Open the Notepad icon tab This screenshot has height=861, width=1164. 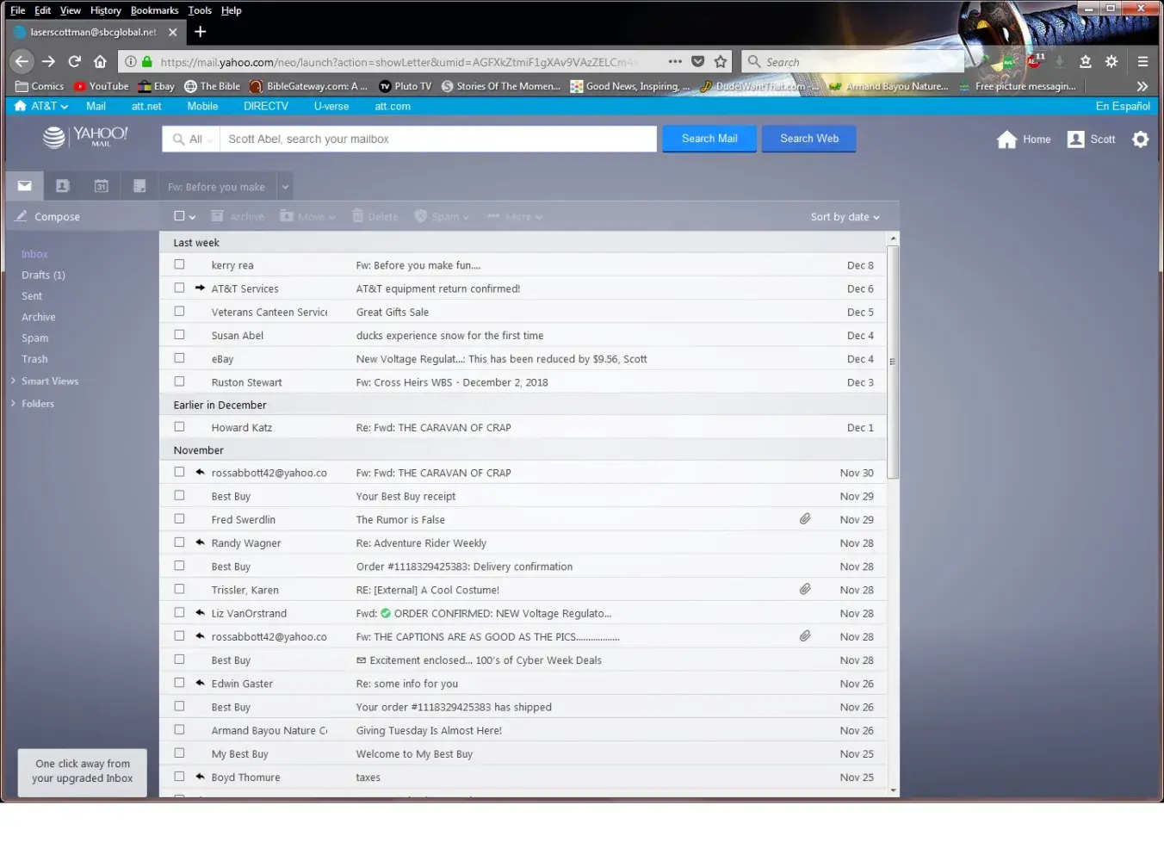coord(139,186)
